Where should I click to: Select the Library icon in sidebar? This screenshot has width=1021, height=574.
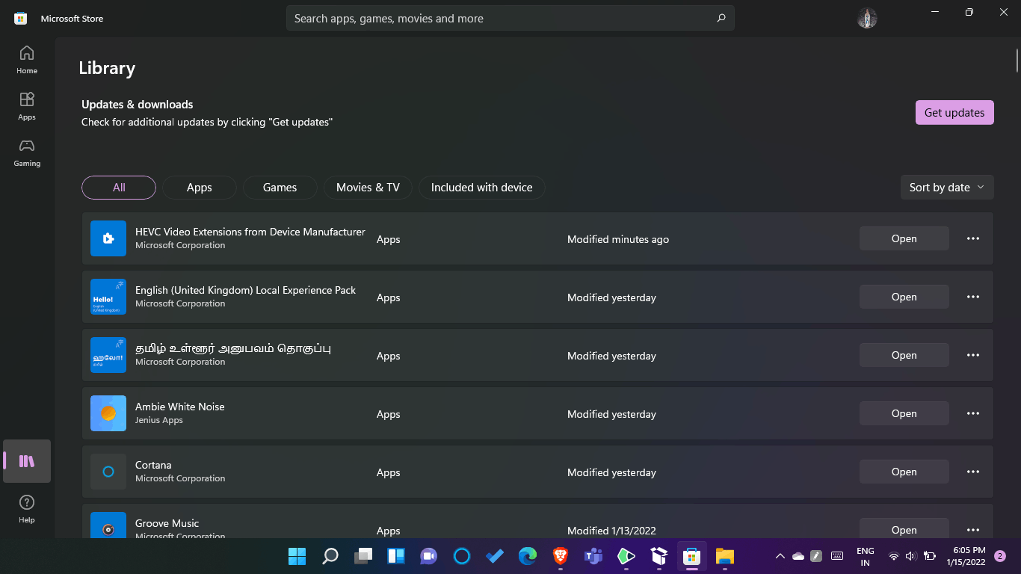point(27,461)
